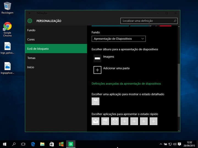Click the Adicionar uma pasta plus button
The image size is (198, 148).
(x=97, y=70)
